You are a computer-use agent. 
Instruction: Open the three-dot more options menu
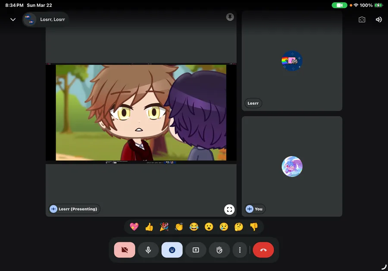point(240,250)
